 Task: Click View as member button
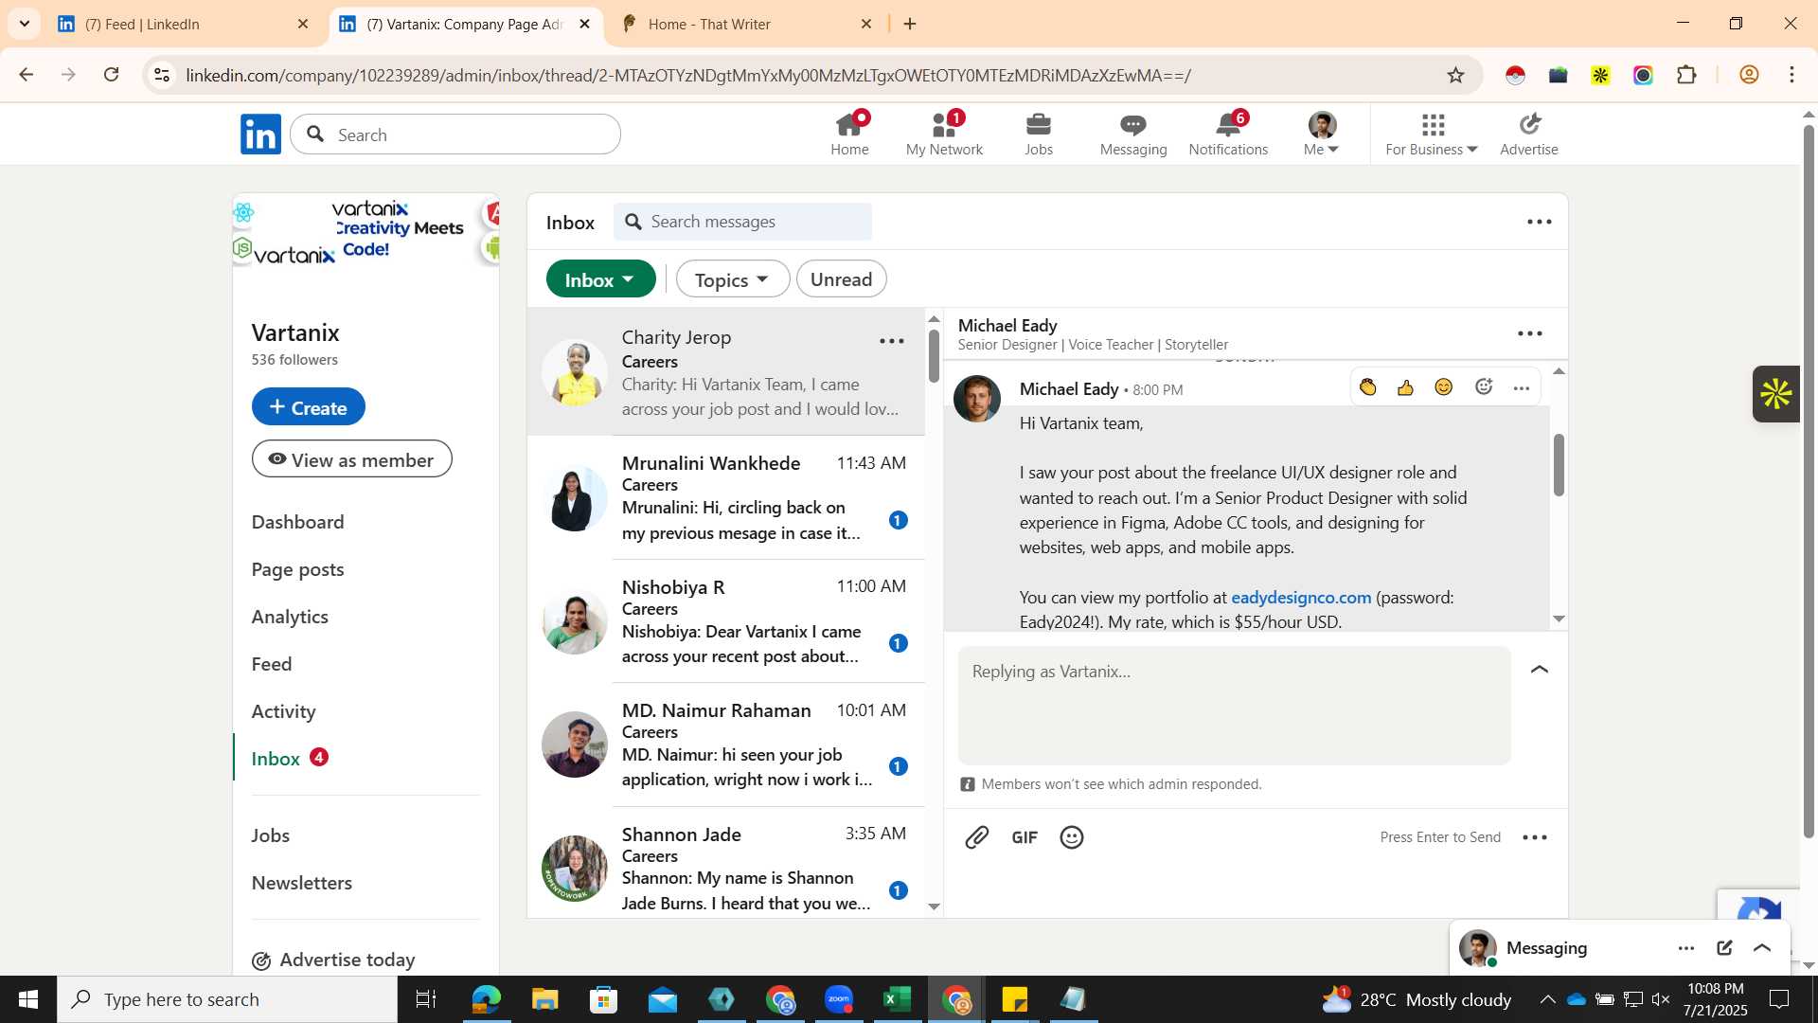pyautogui.click(x=351, y=459)
